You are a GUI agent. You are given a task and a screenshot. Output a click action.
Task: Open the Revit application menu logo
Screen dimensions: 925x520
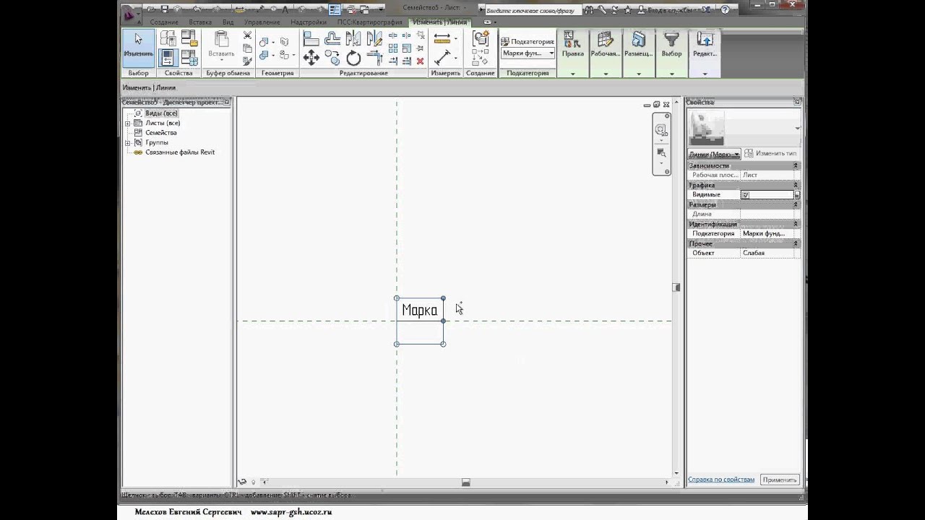click(x=131, y=13)
